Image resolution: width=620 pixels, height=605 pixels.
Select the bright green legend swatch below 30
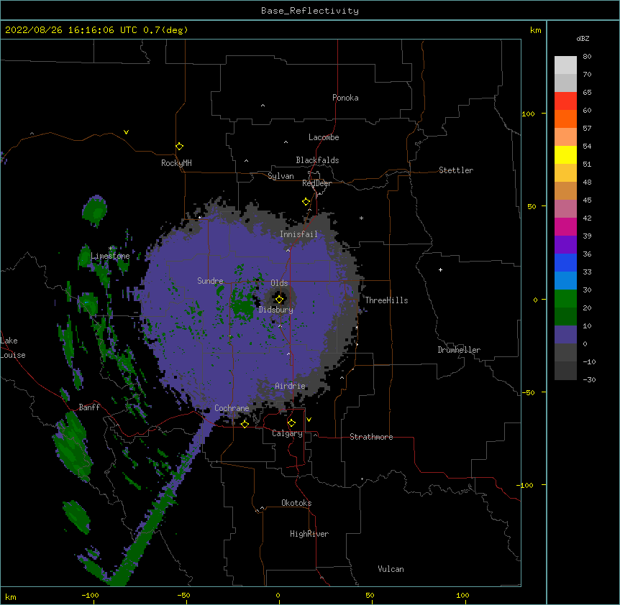click(565, 299)
